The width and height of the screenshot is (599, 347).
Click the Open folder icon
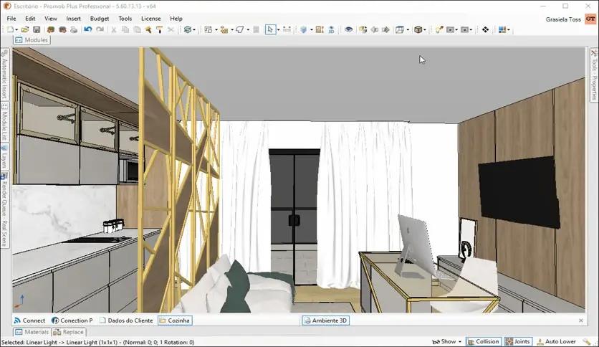25,30
